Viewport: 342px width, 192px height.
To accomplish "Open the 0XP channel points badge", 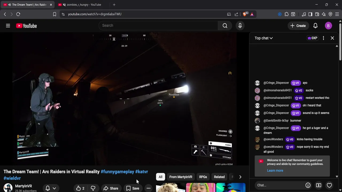I will tap(312, 38).
